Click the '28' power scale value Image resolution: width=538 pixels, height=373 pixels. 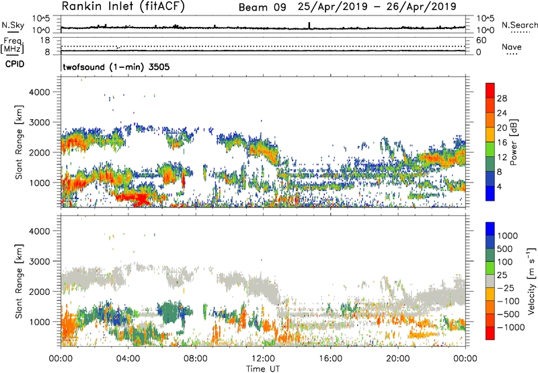(x=502, y=98)
